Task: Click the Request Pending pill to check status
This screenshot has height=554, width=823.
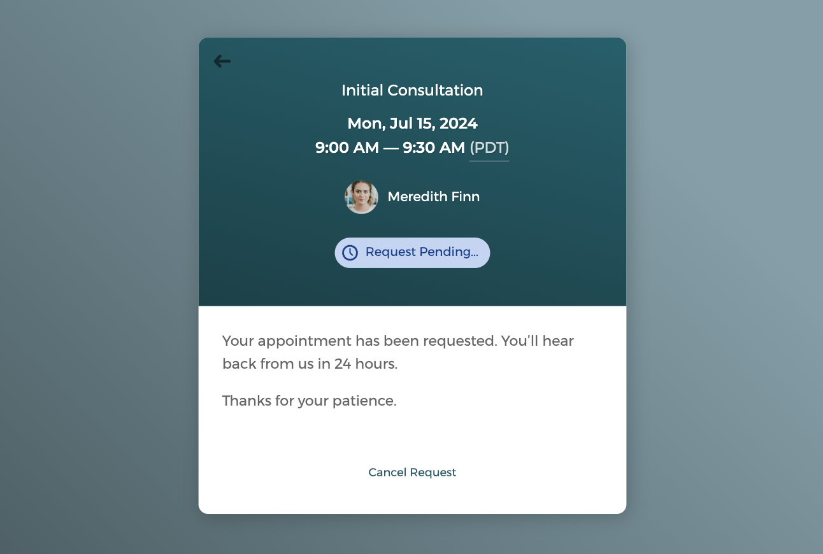Action: [412, 252]
